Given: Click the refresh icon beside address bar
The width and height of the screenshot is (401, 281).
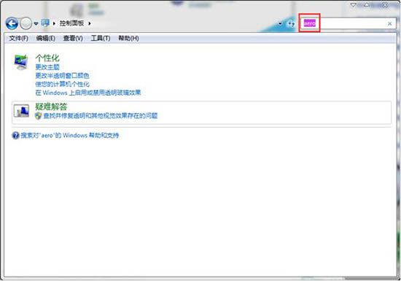Looking at the screenshot, I should pos(291,23).
